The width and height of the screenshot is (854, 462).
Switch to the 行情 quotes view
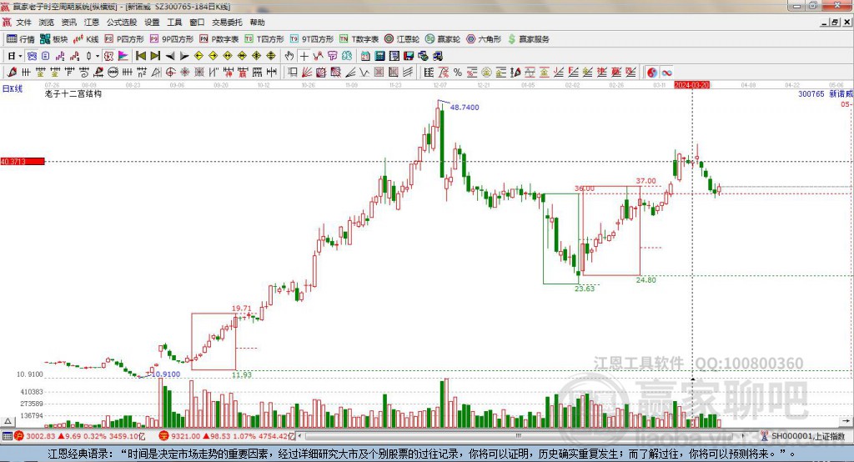tap(21, 39)
